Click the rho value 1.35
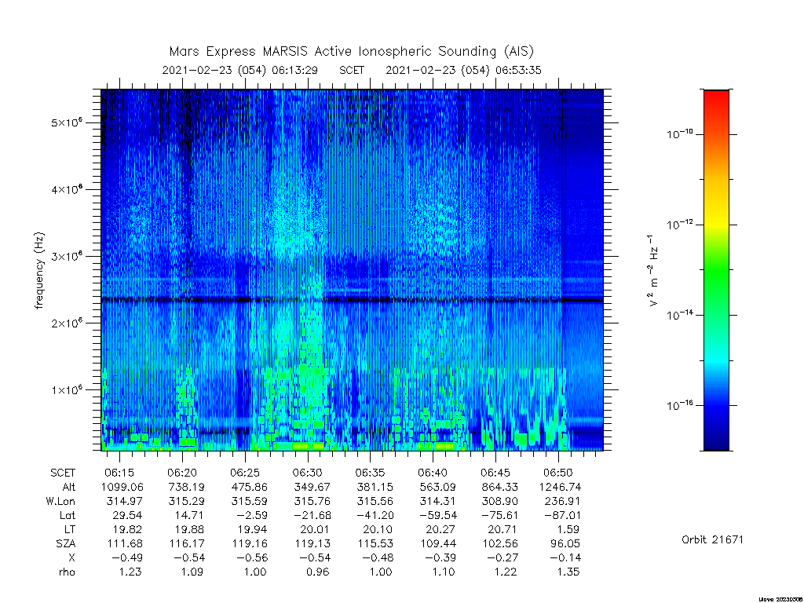Screen dimensions: 804x603 pos(568,572)
